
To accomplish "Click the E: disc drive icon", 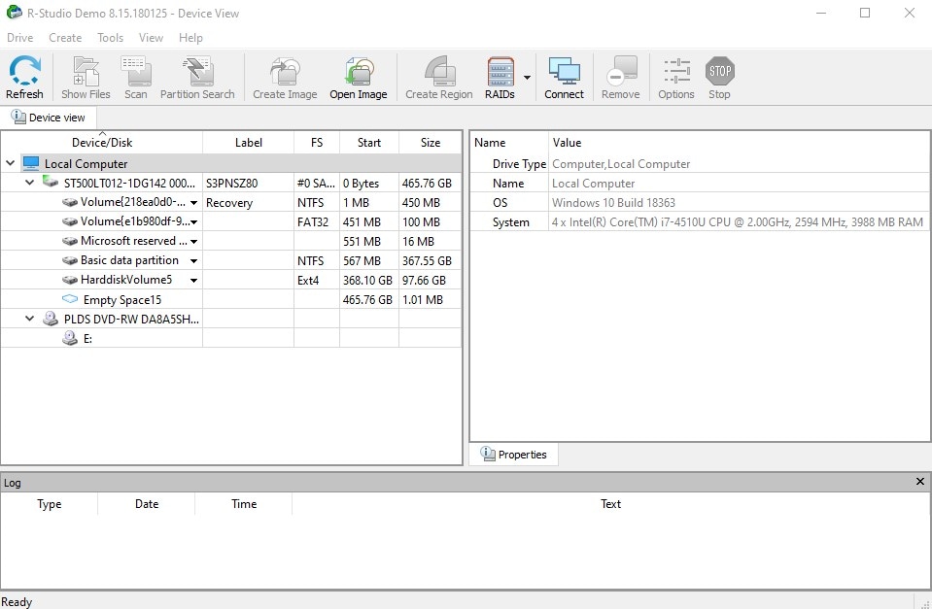I will [x=70, y=338].
